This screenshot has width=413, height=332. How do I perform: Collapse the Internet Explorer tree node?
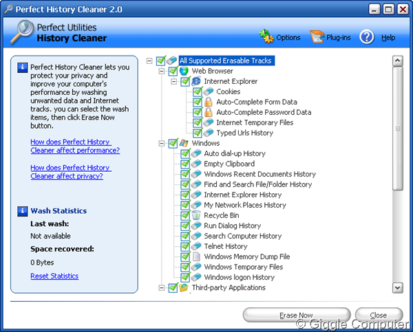point(174,82)
